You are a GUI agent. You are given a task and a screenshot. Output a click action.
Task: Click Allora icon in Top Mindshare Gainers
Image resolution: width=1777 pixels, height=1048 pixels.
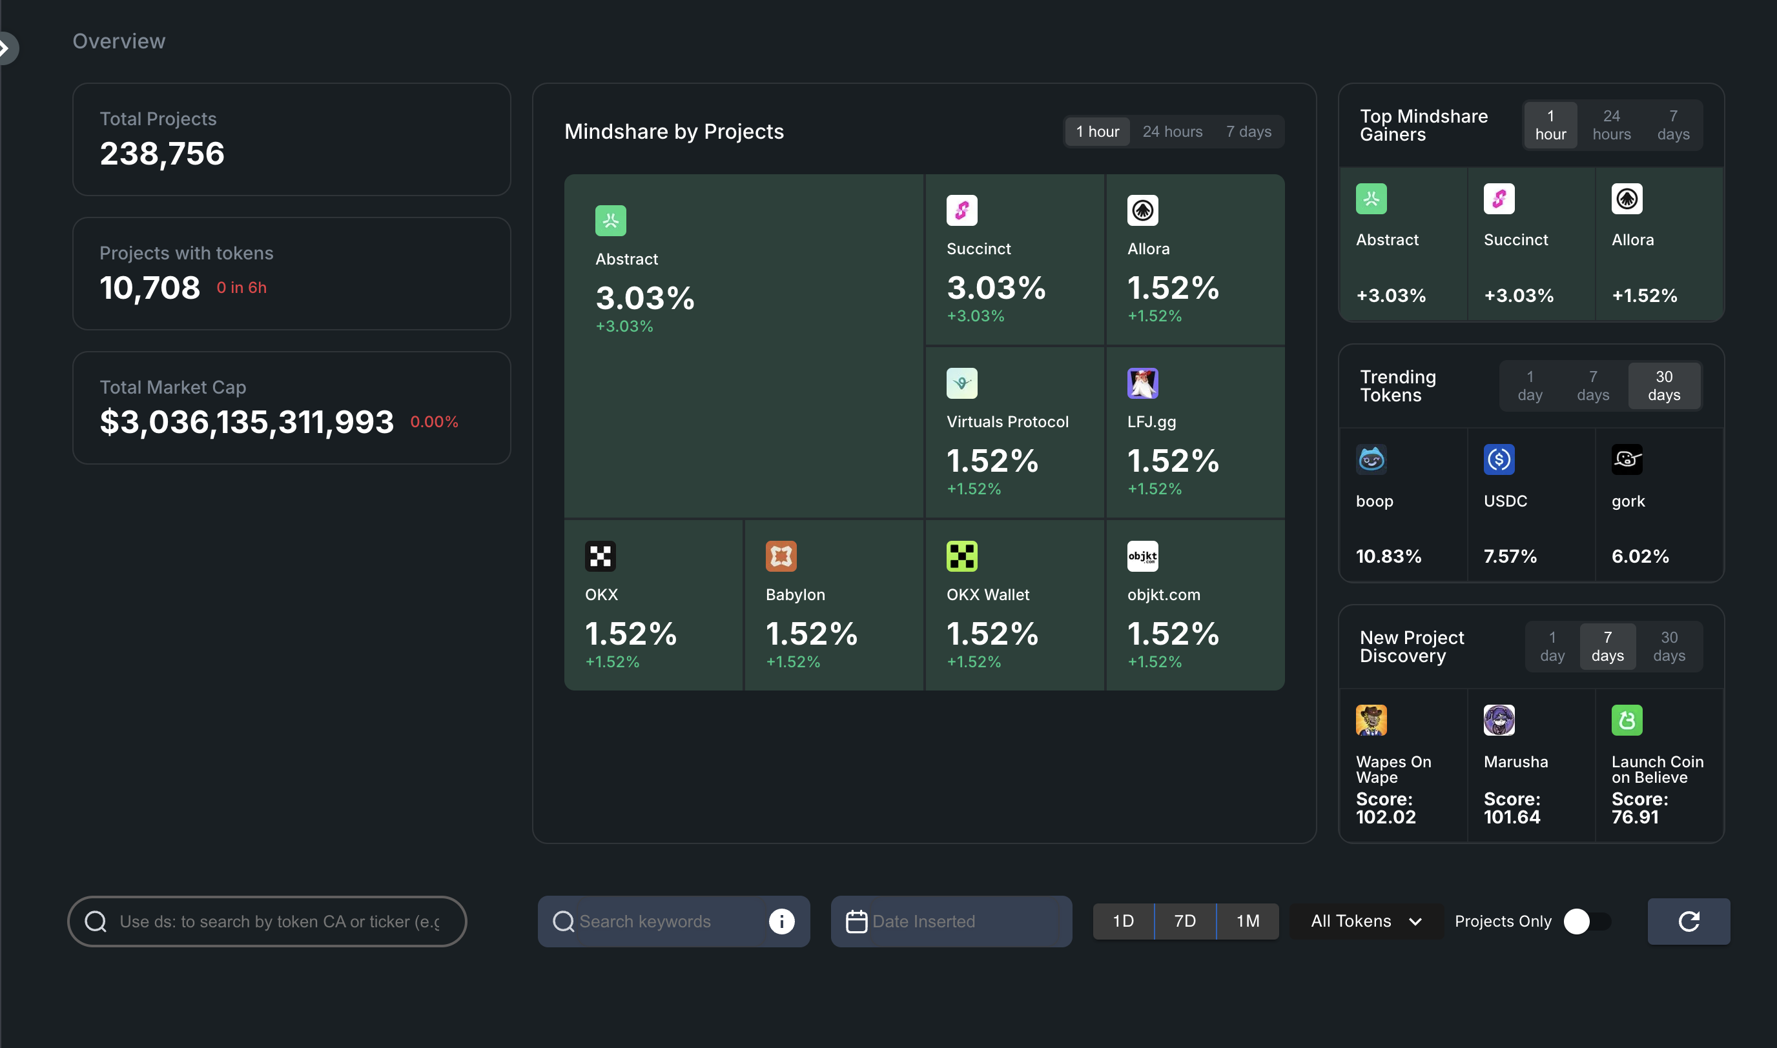click(x=1627, y=199)
